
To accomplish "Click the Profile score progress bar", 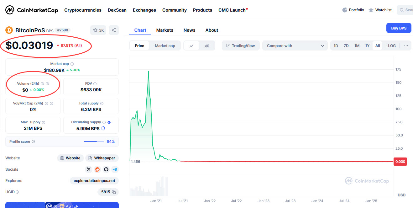I will 94,141.
